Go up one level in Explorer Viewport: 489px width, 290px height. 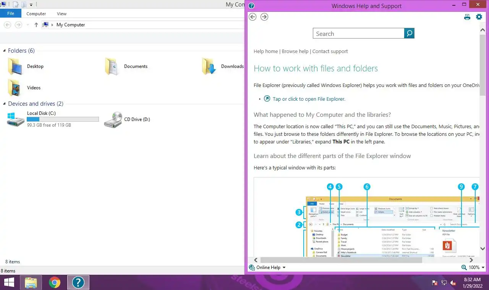36,25
